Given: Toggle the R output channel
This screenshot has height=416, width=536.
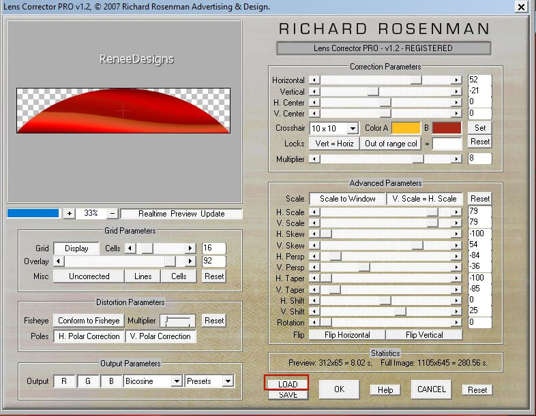Looking at the screenshot, I should [64, 381].
